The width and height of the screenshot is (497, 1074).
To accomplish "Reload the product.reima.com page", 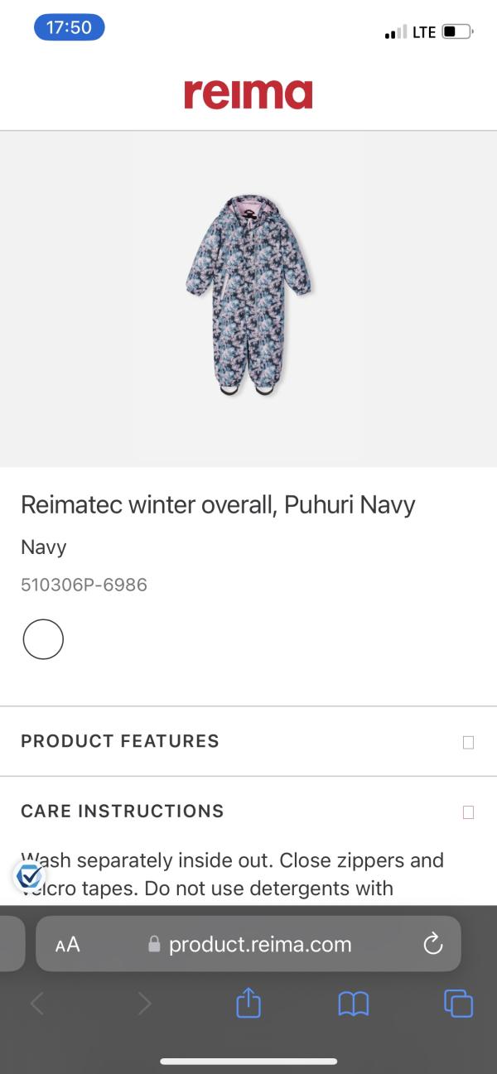I will [x=432, y=944].
